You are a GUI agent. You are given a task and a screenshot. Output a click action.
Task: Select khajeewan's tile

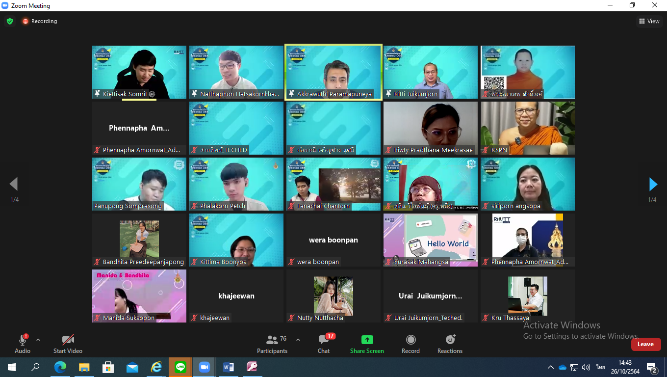tap(236, 296)
